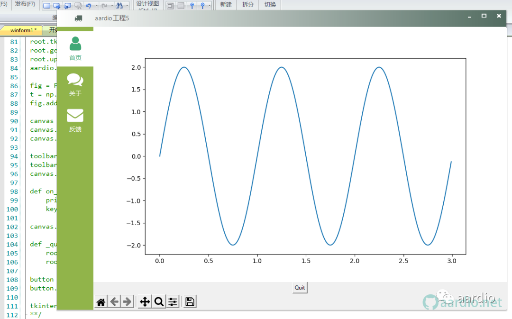This screenshot has height=319, width=512.
Task: Click the binoculars find icon in IDE toolbar
Action: (119, 6)
